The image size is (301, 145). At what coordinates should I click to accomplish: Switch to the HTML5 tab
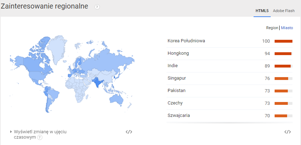pyautogui.click(x=262, y=11)
